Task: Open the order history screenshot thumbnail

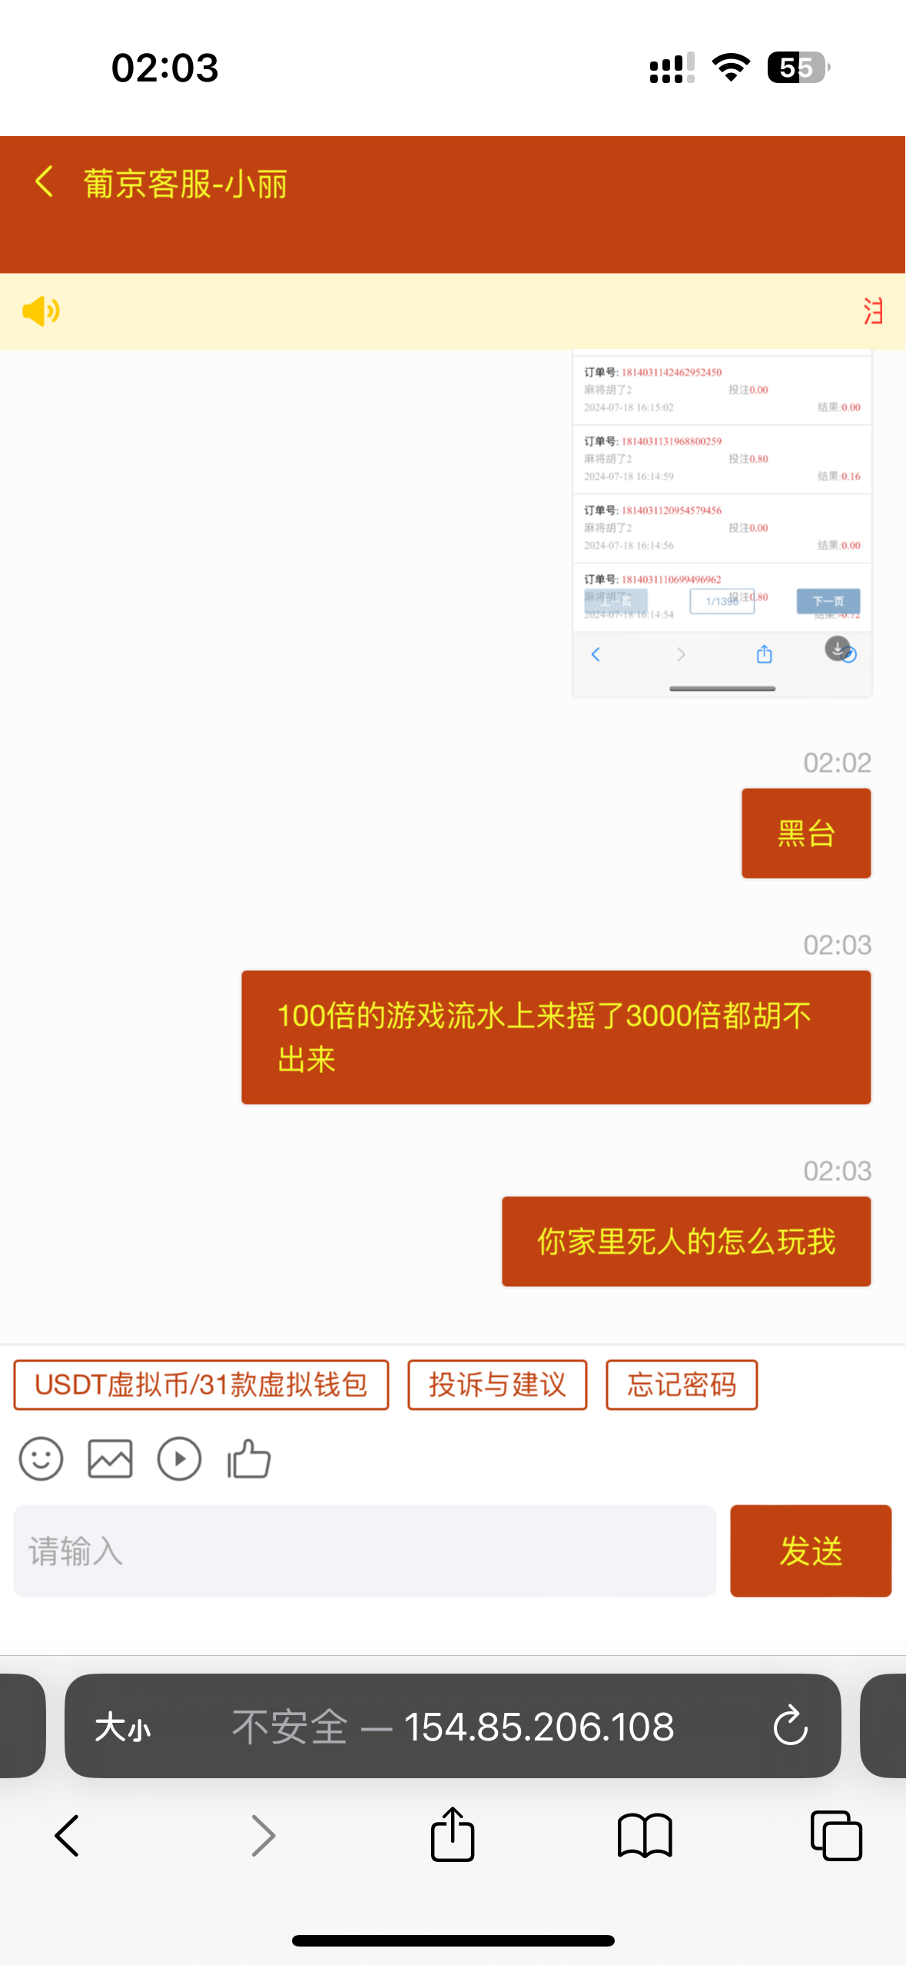Action: pyautogui.click(x=722, y=524)
